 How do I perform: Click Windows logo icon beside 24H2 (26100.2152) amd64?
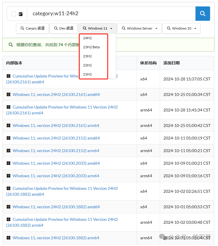click(x=8, y=138)
